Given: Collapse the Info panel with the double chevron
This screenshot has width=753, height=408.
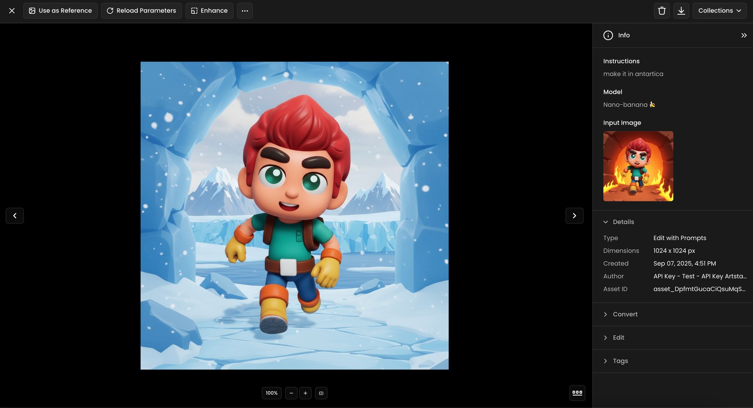Looking at the screenshot, I should point(744,35).
